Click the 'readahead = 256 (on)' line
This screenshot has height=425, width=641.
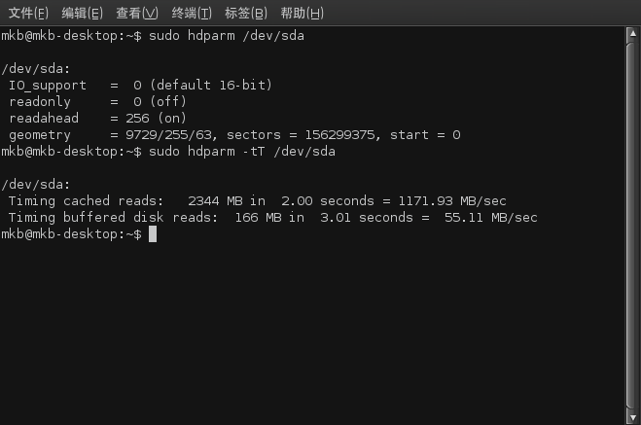(x=97, y=119)
